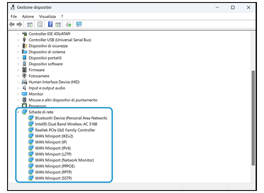Select WAN Miniport (IKEv2)
The image size is (264, 193).
(54, 136)
